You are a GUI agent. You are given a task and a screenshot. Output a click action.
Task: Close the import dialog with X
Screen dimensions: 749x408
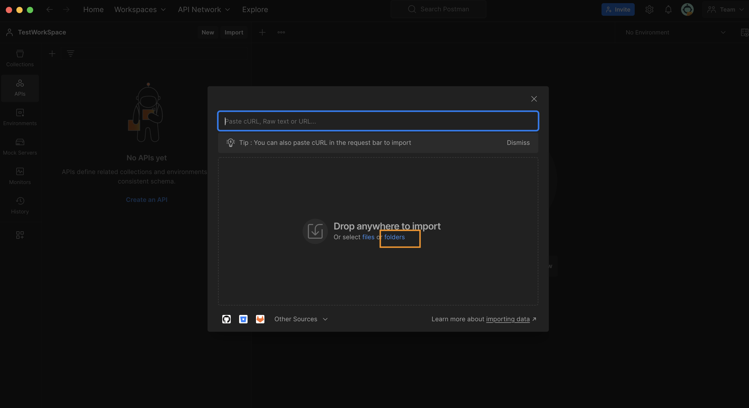point(534,99)
